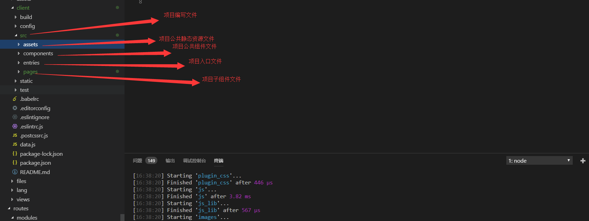Image resolution: width=589 pixels, height=221 pixels.
Task: Select the package-lock.json file
Action: [x=41, y=154]
